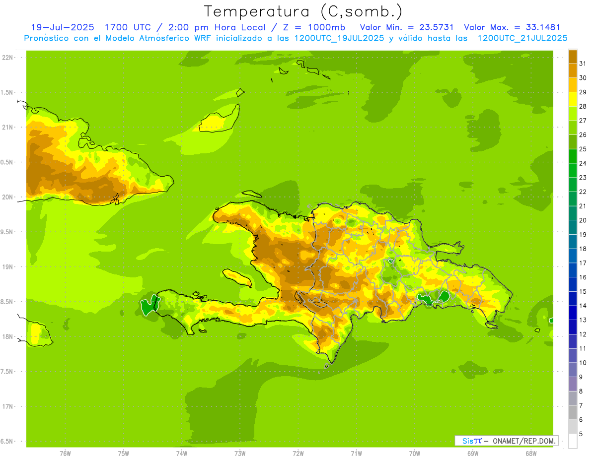
Task: Click the latitude axis label "22N"
Action: click(x=7, y=57)
